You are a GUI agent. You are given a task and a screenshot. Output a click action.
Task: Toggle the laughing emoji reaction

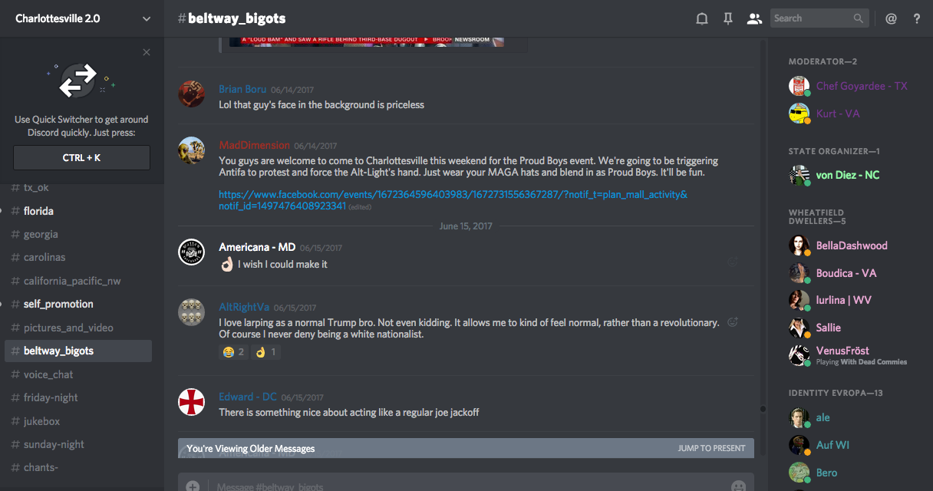click(x=233, y=352)
